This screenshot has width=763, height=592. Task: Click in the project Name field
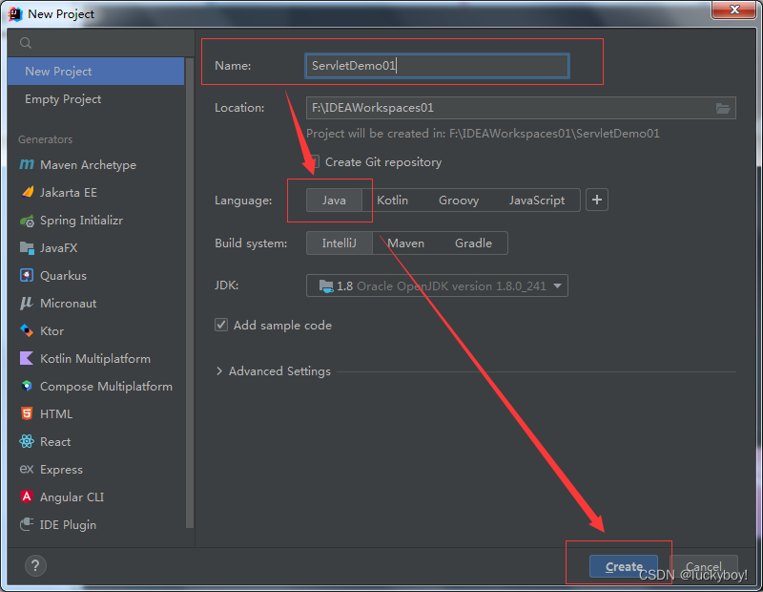pyautogui.click(x=437, y=66)
